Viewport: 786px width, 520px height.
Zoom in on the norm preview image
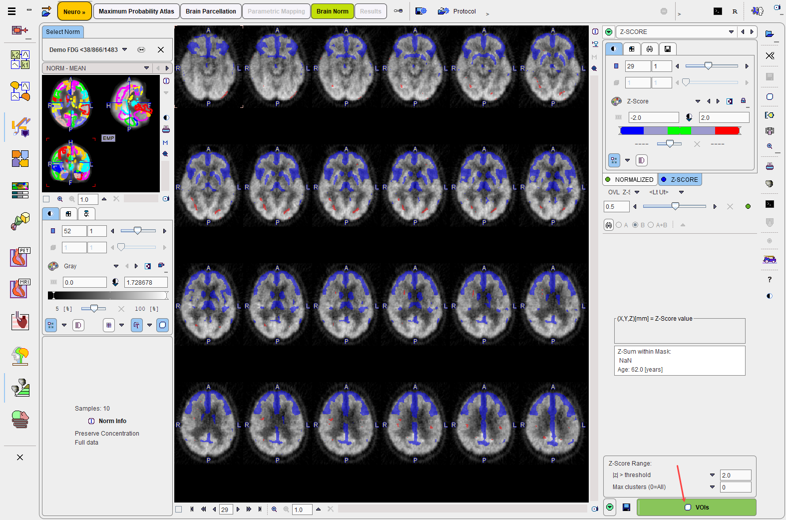tap(60, 199)
